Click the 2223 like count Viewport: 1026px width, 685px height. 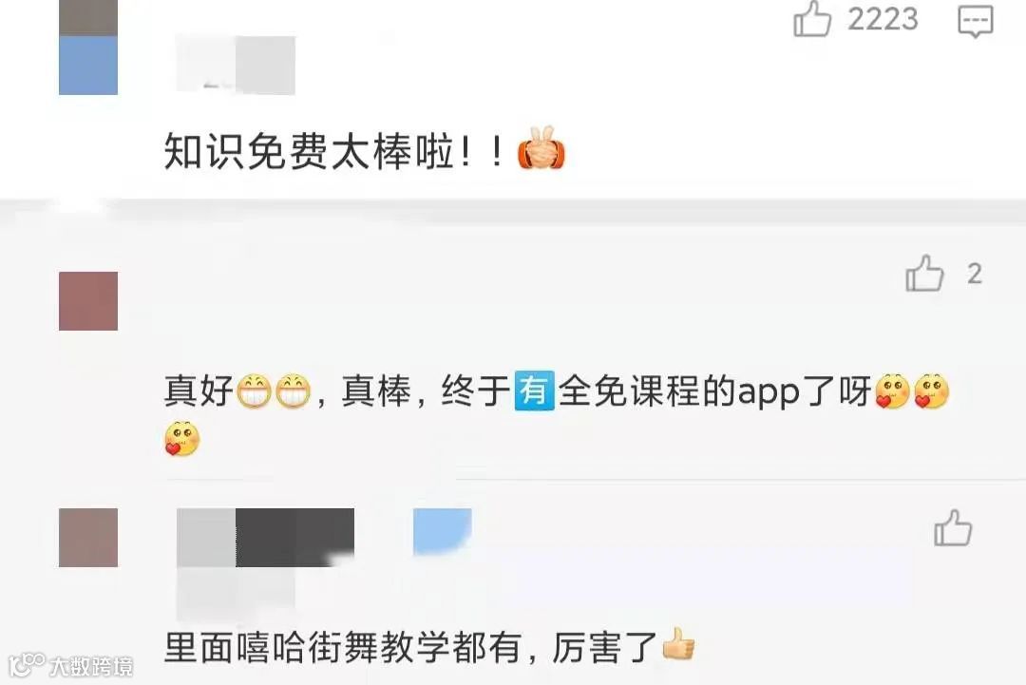pyautogui.click(x=883, y=19)
